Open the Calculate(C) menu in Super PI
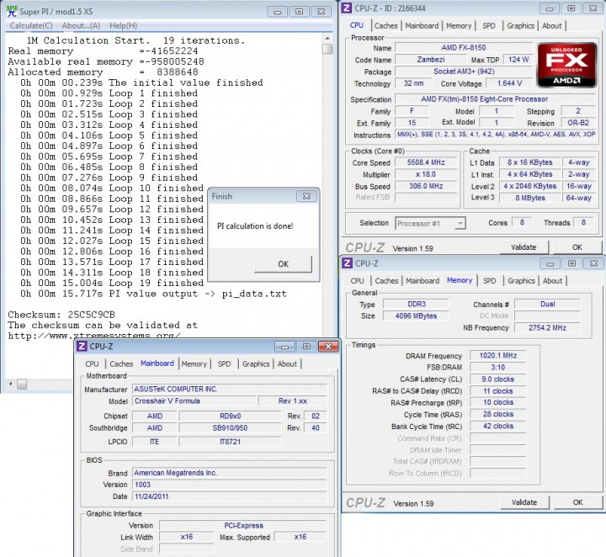 (31, 25)
